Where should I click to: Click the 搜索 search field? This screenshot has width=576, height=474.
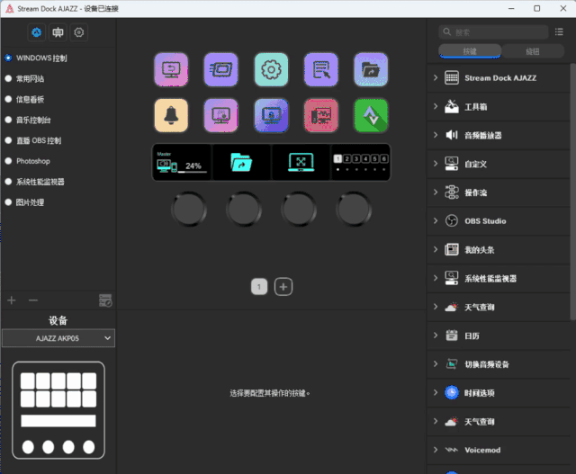click(493, 32)
